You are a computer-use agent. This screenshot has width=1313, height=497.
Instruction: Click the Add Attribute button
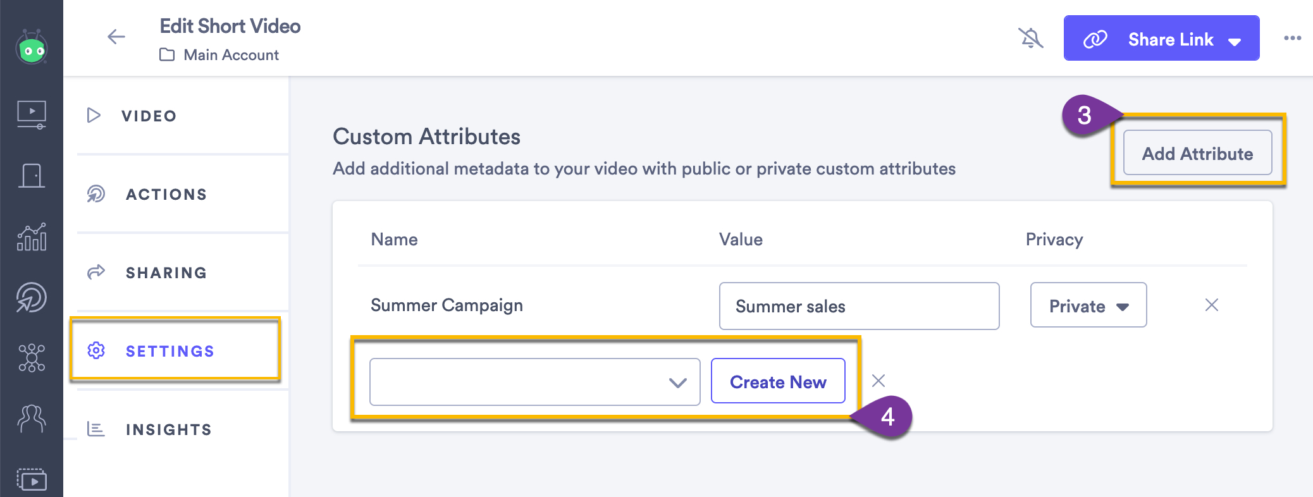coord(1198,152)
